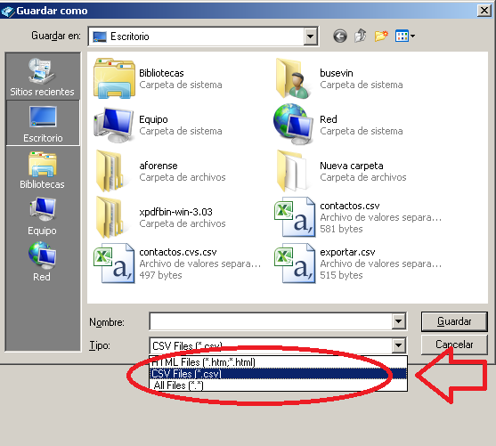The width and height of the screenshot is (496, 446).
Task: Expand the Nombre filename dropdown arrow
Action: (x=399, y=321)
